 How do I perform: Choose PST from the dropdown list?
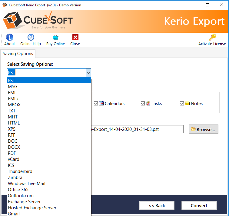coord(49,80)
